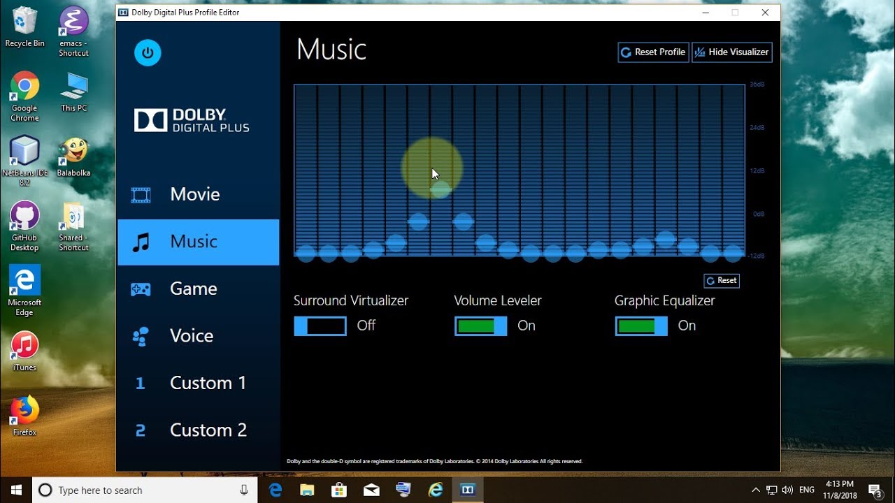
Task: Click the number 2 icon for Custom 2
Action: coord(141,430)
